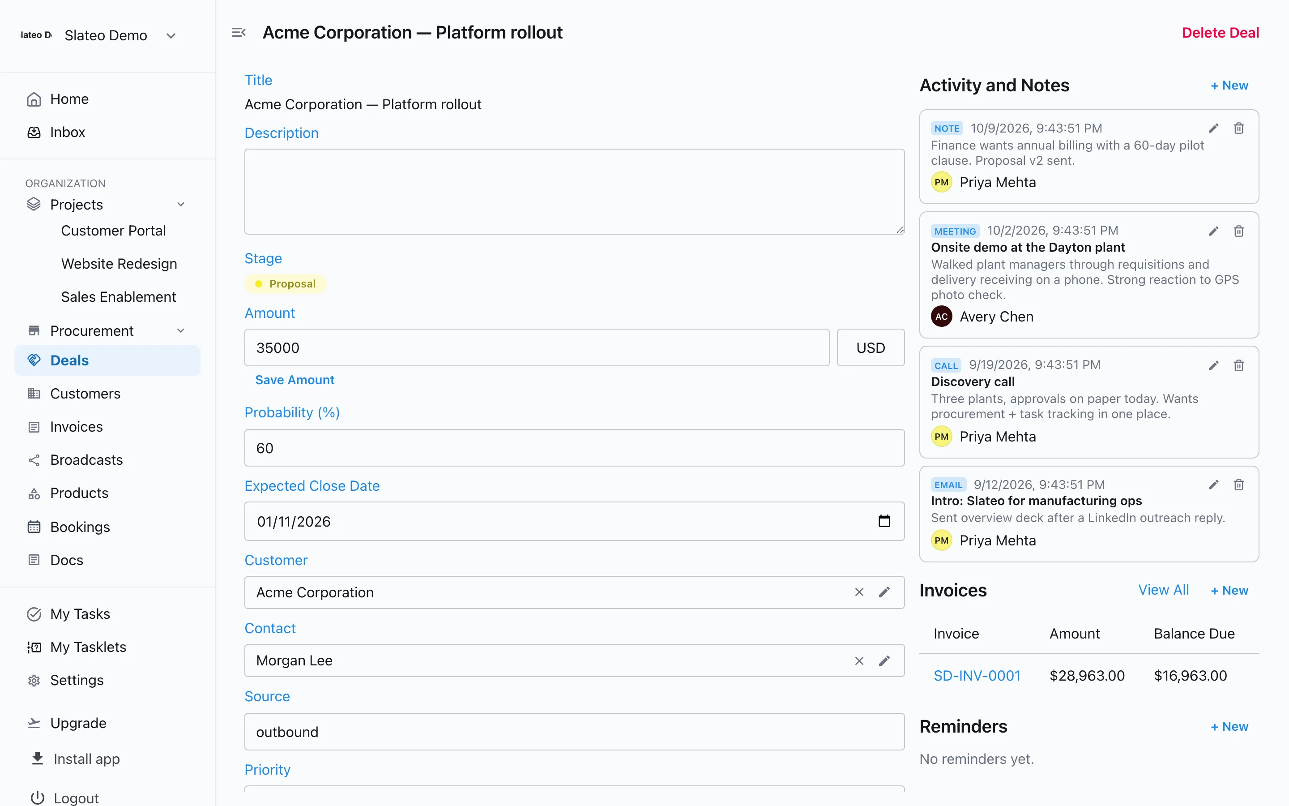This screenshot has width=1289, height=806.
Task: Click the My Tasks checkmark icon
Action: click(34, 614)
